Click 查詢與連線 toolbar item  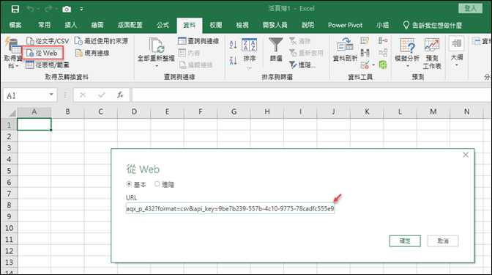click(198, 41)
